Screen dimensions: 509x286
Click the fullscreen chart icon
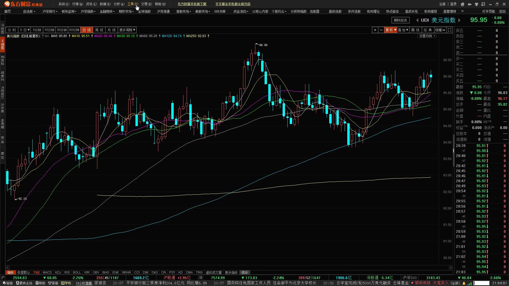450,30
